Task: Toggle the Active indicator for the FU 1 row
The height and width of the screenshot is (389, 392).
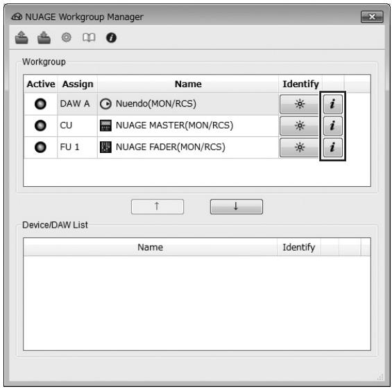Action: (x=40, y=147)
